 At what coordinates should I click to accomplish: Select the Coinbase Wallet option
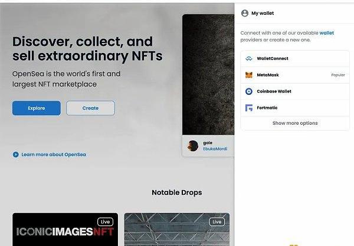point(295,91)
